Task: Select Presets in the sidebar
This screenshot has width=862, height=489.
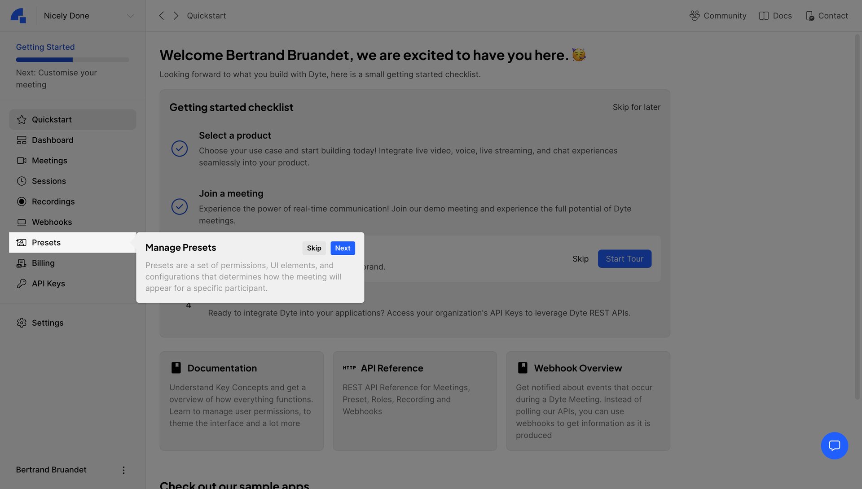Action: click(46, 242)
